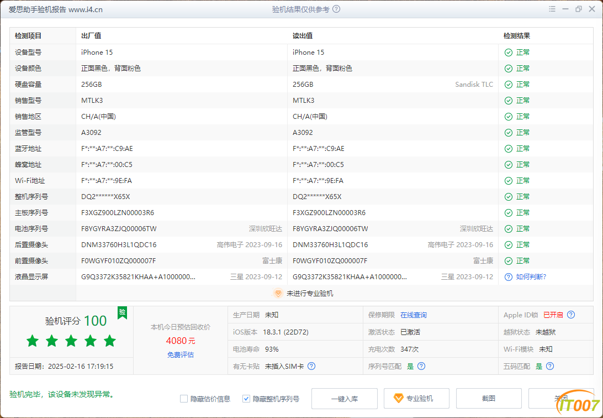This screenshot has height=418, width=603.
Task: Select factory value A3092 in 监管型号 row
Action: pos(91,133)
